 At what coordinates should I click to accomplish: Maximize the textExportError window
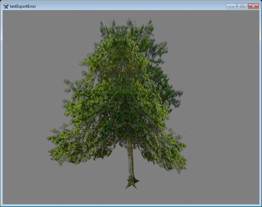click(x=242, y=6)
